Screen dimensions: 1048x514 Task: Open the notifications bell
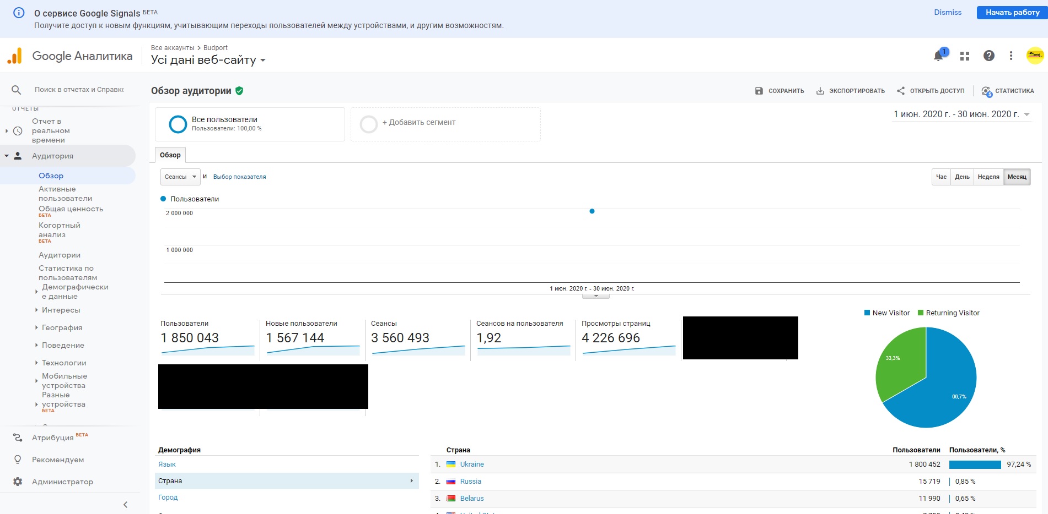938,56
